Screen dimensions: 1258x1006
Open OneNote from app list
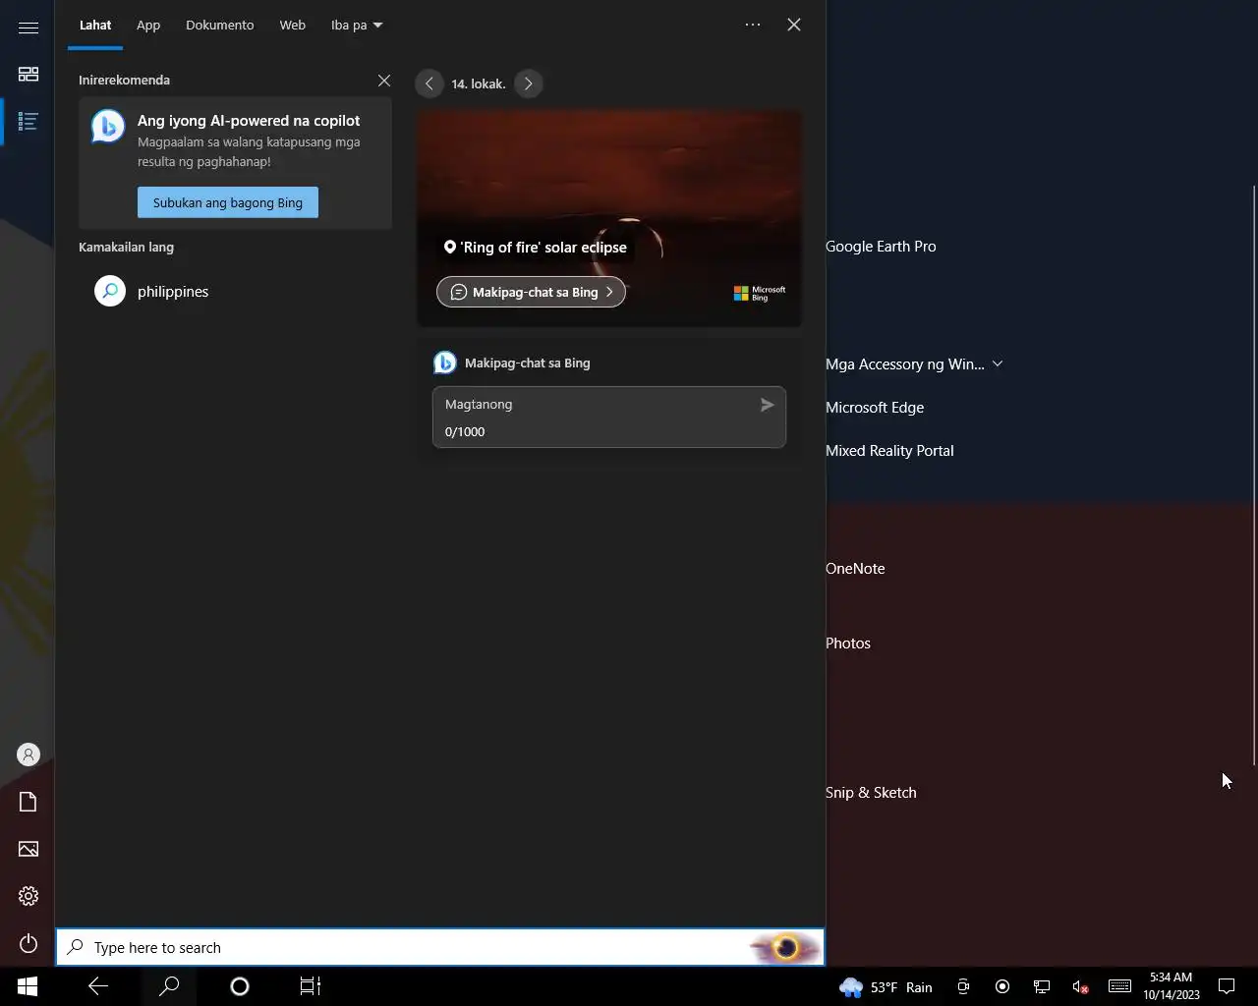click(x=855, y=569)
